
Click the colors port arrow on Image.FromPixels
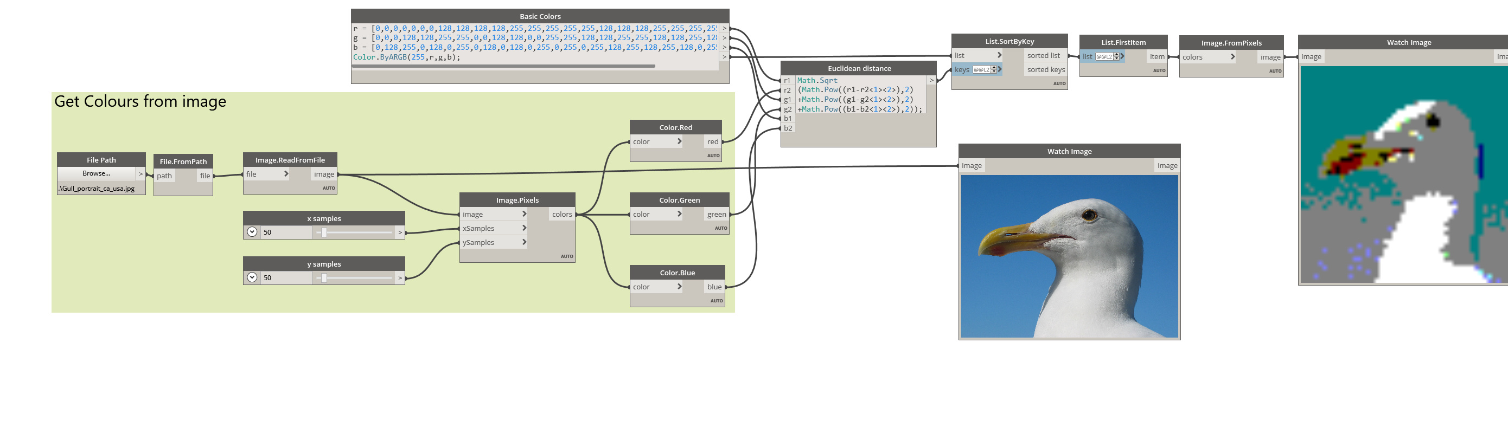point(1233,57)
